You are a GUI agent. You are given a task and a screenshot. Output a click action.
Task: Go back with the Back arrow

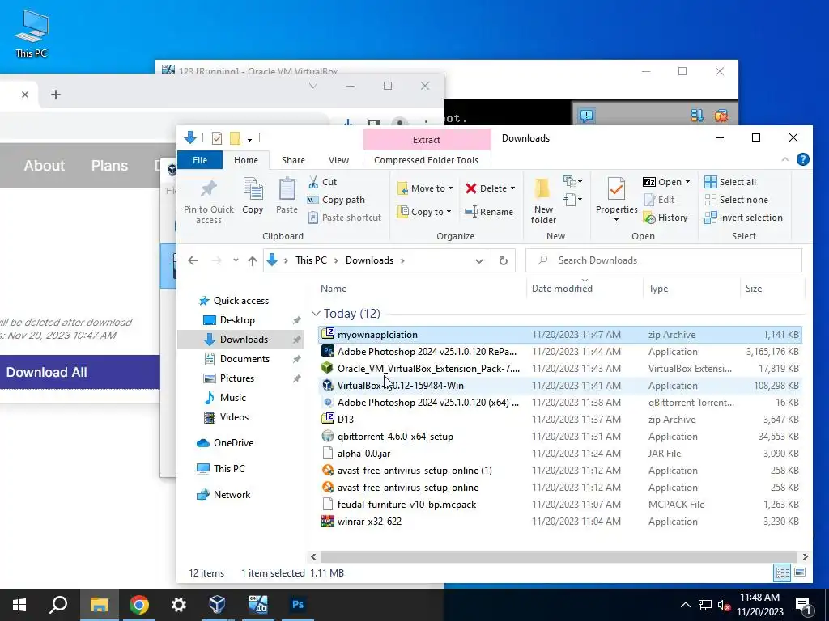click(193, 260)
